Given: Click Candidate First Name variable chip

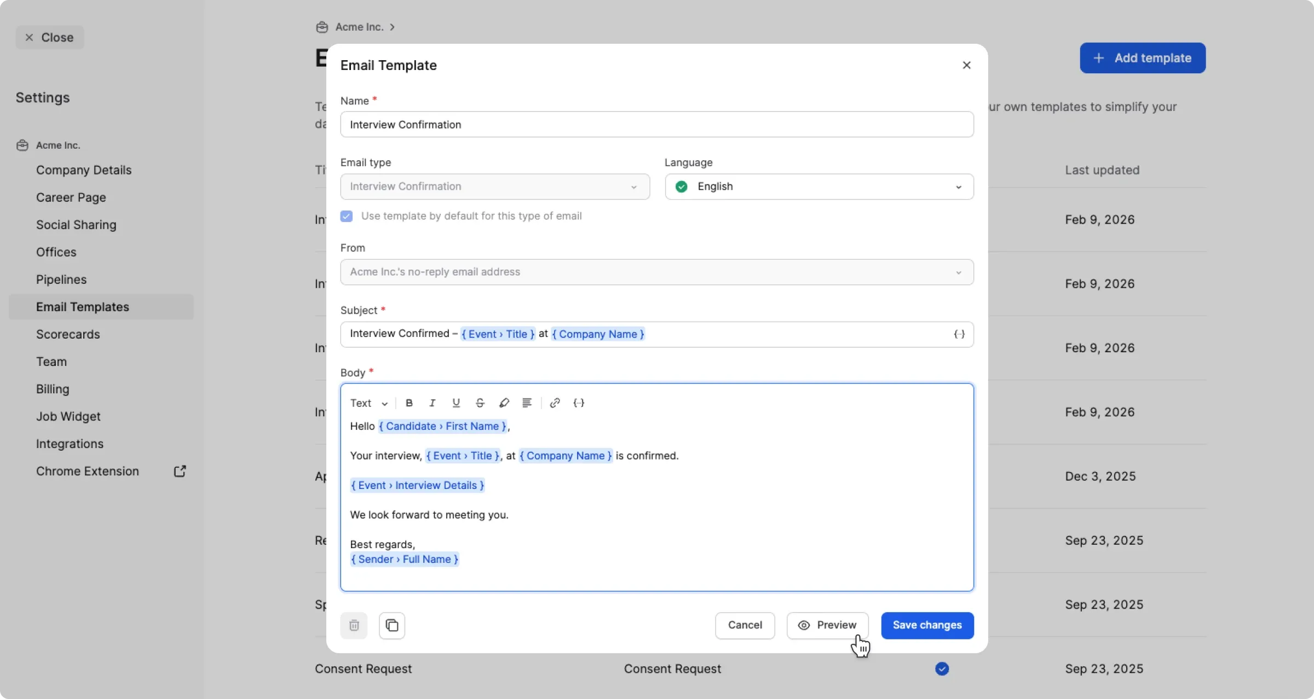Looking at the screenshot, I should [x=442, y=426].
